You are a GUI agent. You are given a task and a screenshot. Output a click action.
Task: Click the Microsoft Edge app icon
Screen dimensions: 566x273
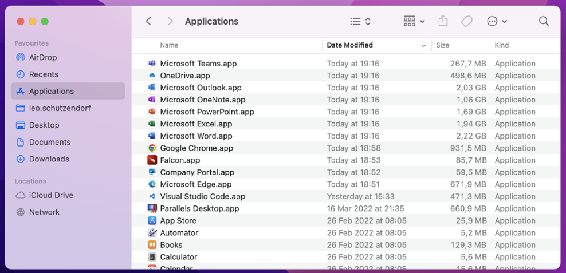coord(152,184)
